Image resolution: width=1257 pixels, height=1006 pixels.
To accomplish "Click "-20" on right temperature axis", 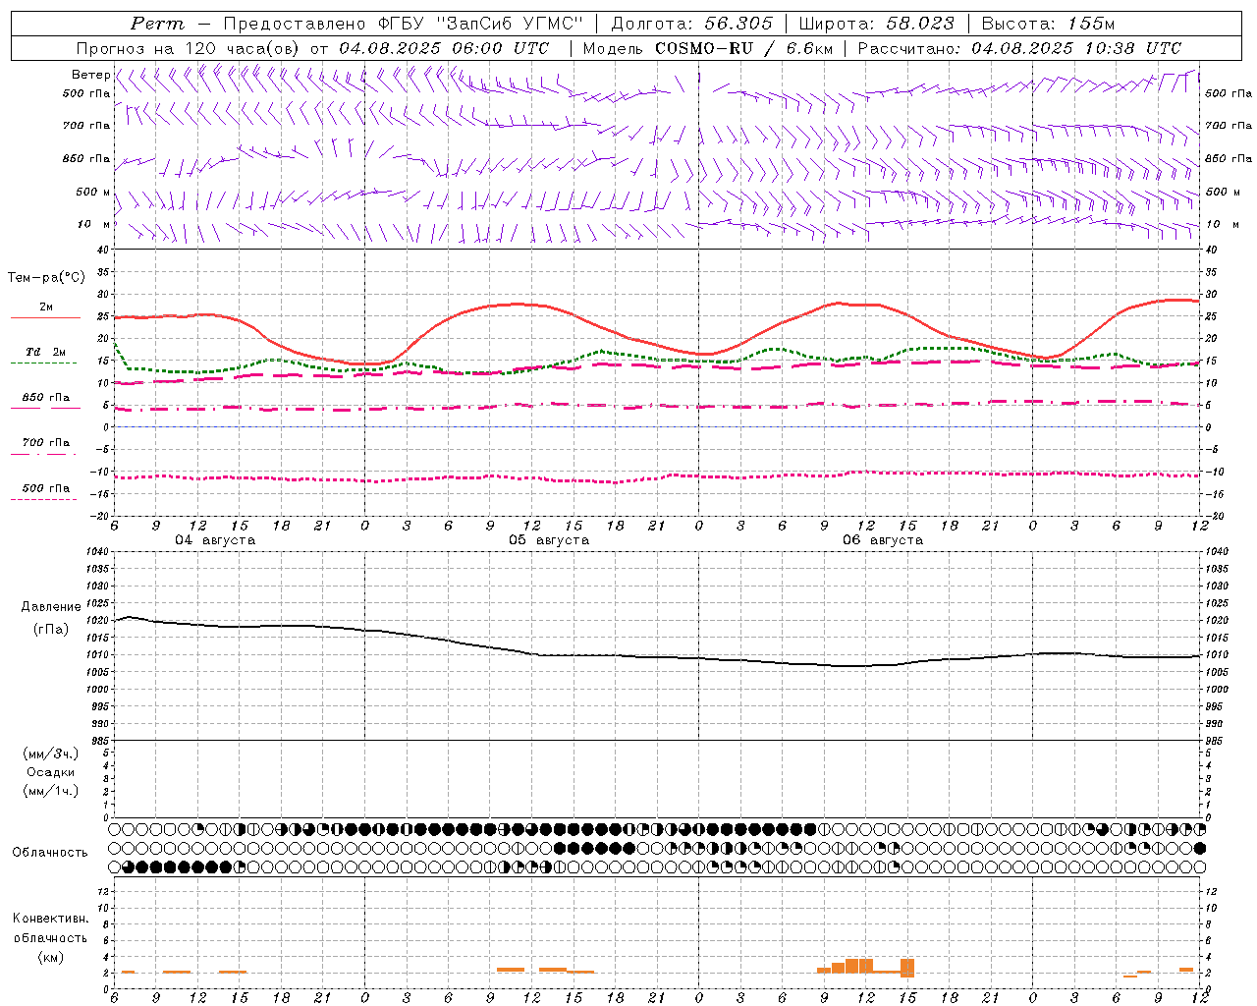I will pos(1213,516).
